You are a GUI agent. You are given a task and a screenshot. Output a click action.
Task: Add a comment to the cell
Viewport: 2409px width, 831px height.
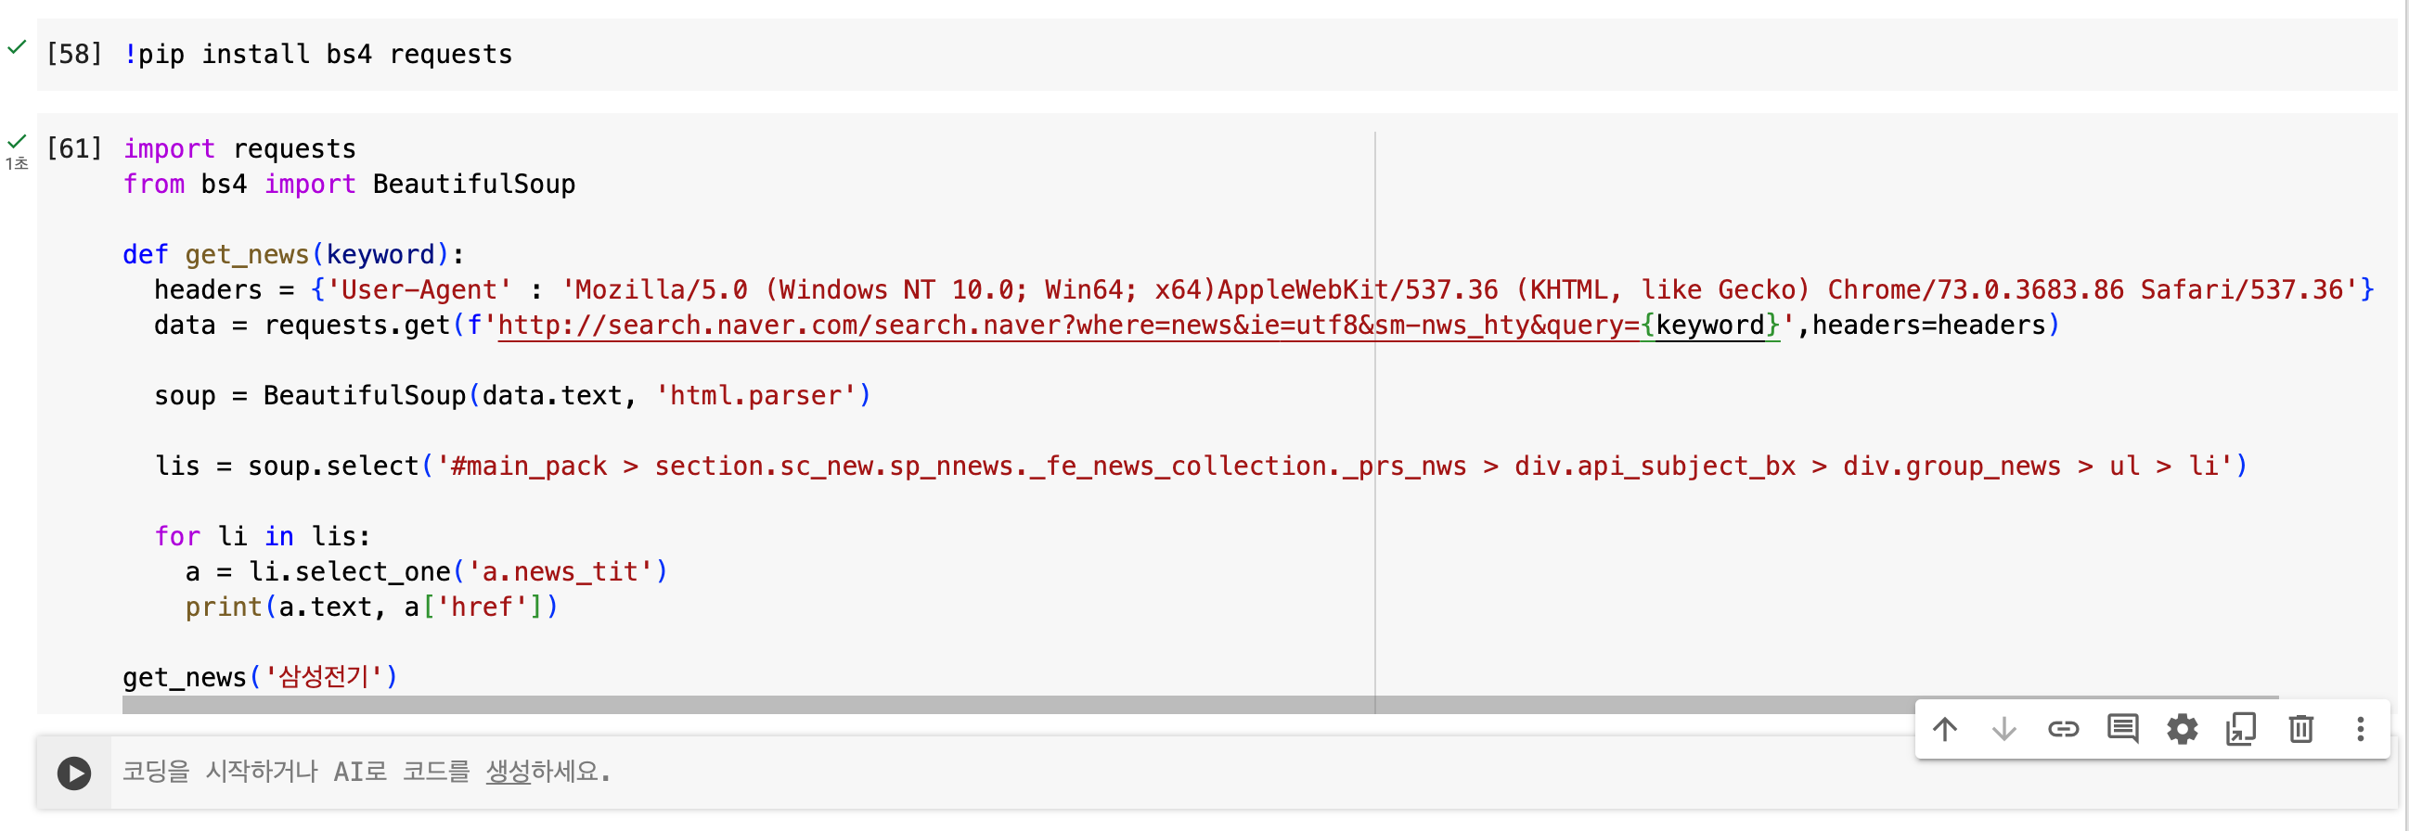[2122, 729]
